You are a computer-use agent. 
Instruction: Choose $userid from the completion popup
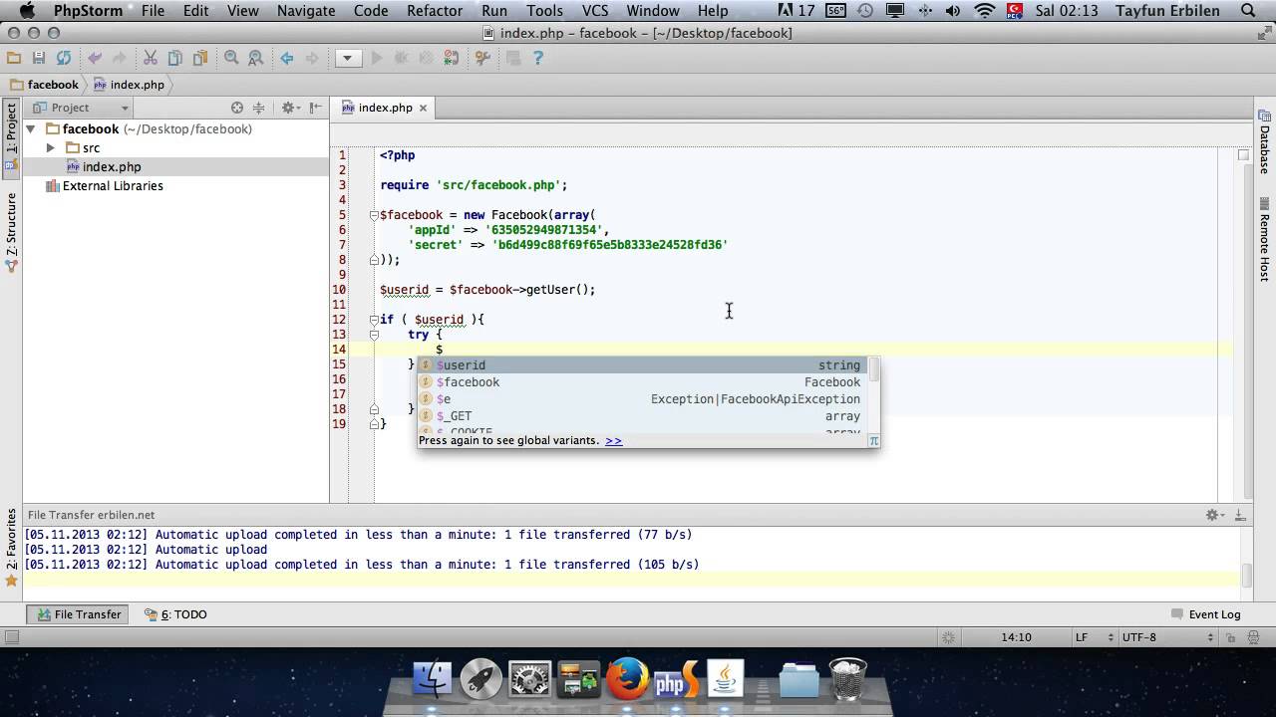[643, 365]
